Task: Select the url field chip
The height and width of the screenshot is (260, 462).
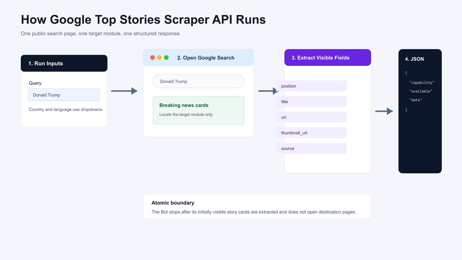Action: pos(311,117)
